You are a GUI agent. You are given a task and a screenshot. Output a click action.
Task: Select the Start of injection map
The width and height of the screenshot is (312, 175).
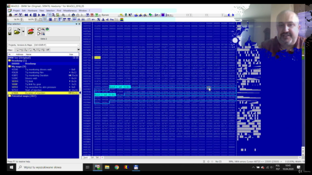tap(43, 90)
